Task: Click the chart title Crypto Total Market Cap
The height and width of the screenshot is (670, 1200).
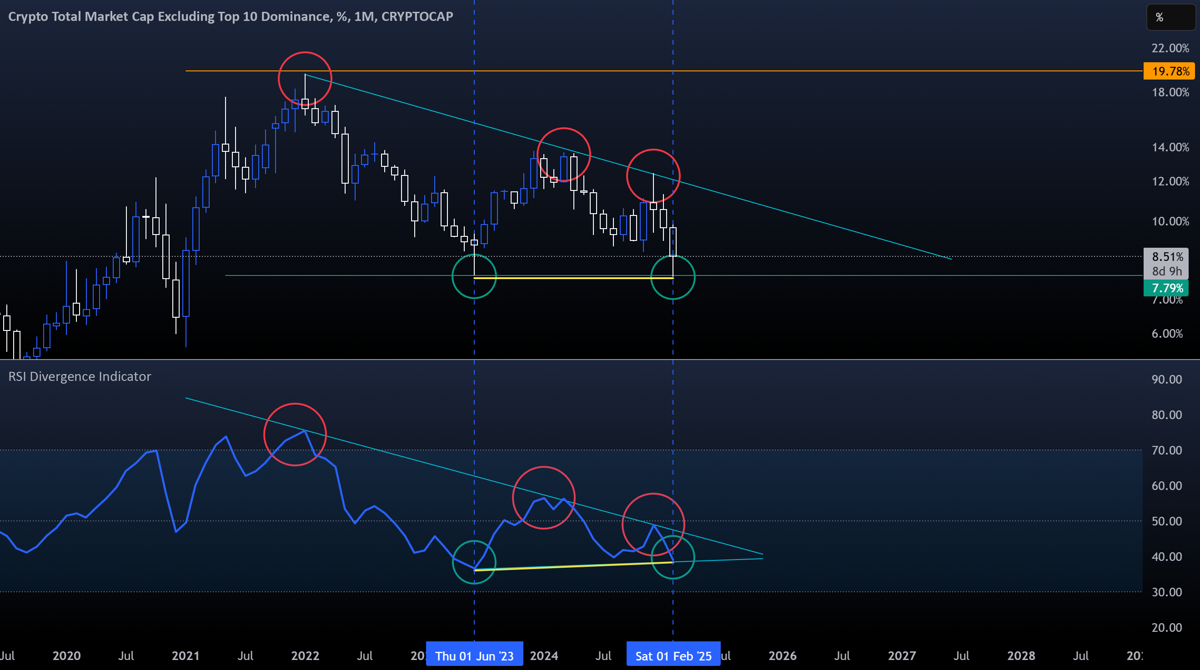Action: coord(231,16)
